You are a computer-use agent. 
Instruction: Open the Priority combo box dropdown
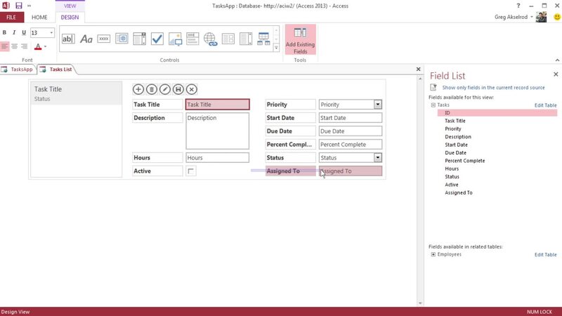378,105
